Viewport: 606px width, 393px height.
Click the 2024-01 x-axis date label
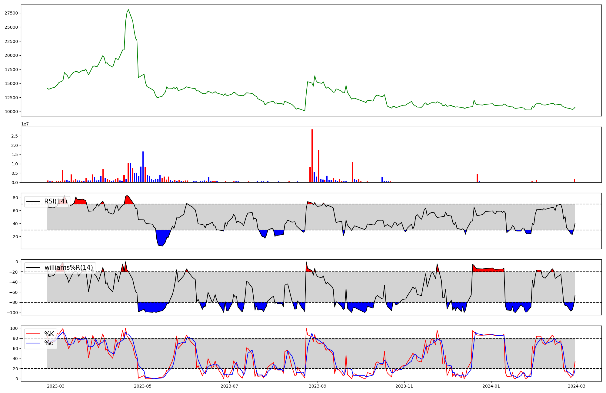click(491, 386)
